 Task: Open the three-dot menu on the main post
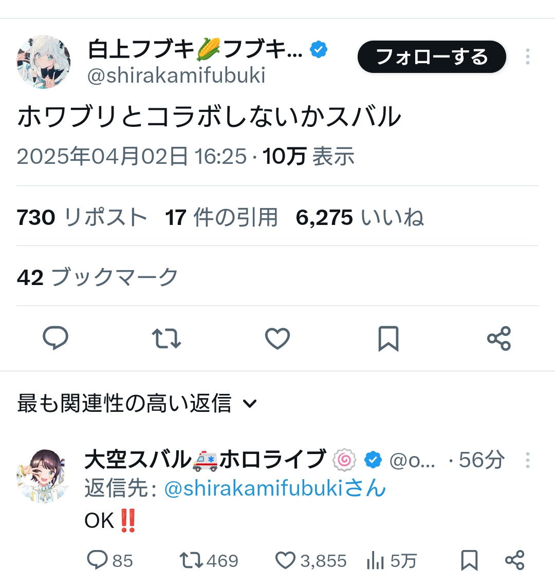527,56
